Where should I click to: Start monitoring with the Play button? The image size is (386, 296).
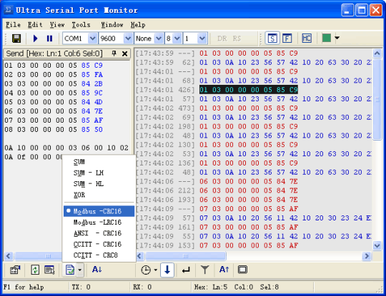click(x=35, y=39)
